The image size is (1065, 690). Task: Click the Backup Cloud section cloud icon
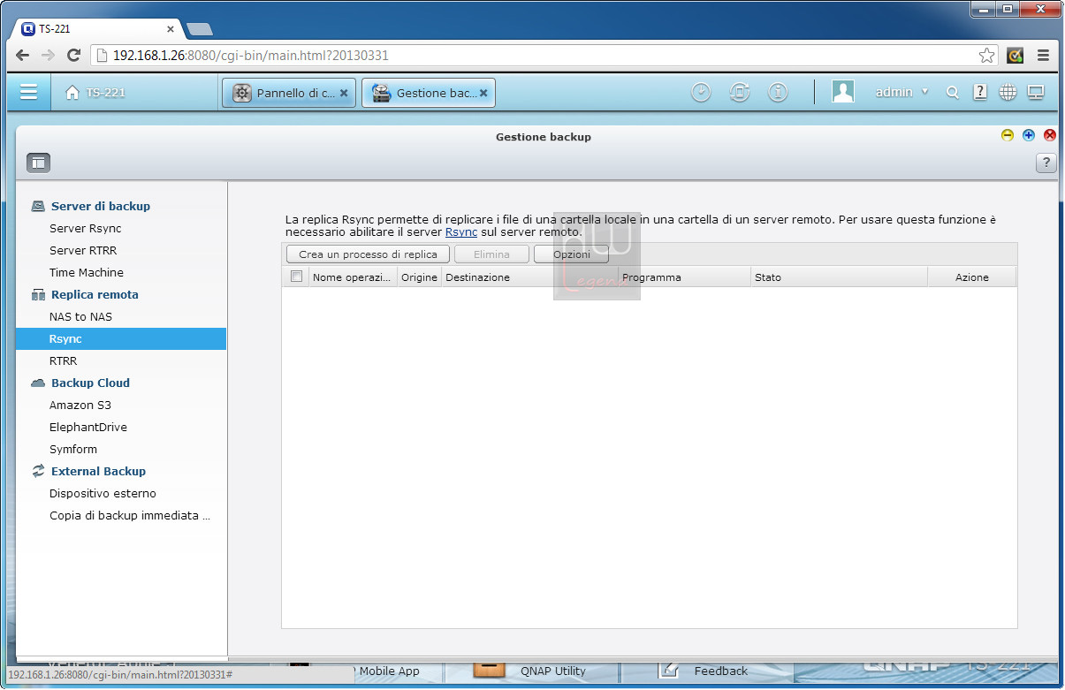[x=38, y=383]
